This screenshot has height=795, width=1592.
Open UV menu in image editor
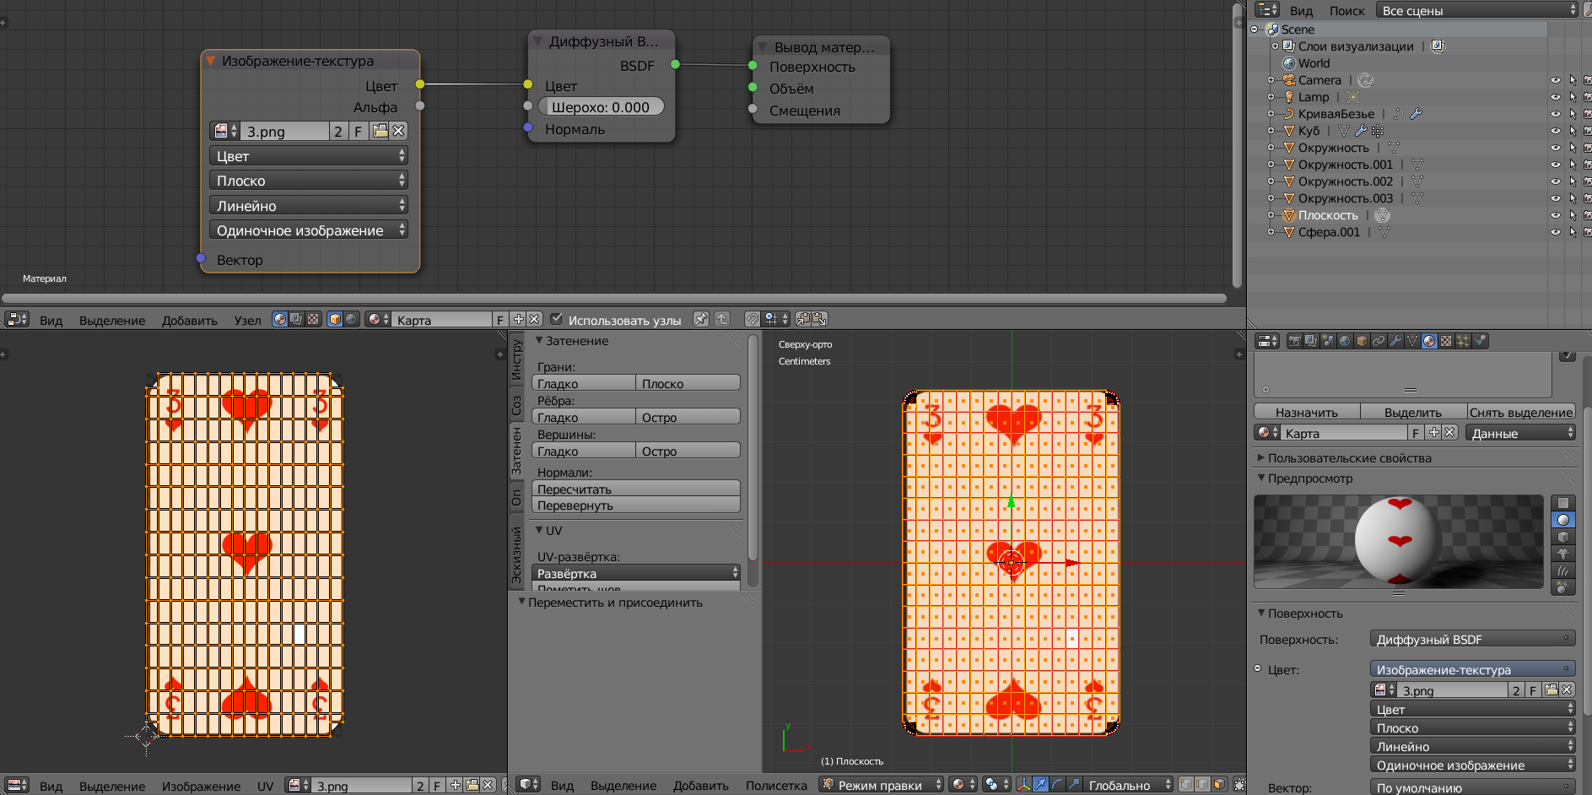(265, 786)
